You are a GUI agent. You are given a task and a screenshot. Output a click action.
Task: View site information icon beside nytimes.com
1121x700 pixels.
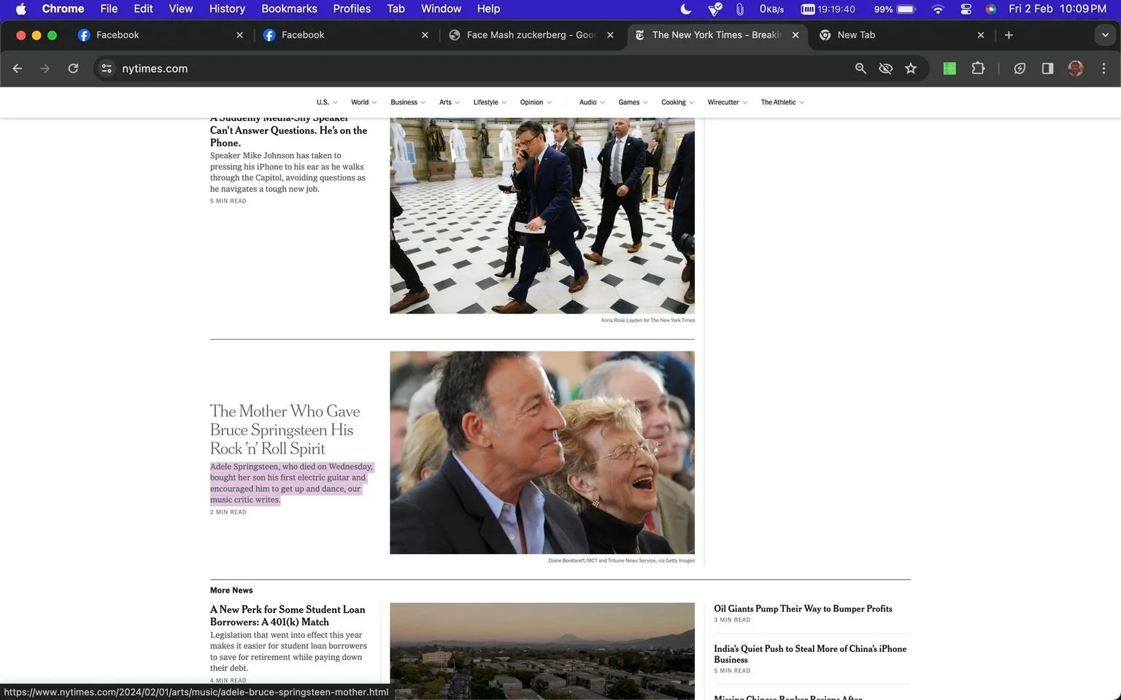(107, 69)
